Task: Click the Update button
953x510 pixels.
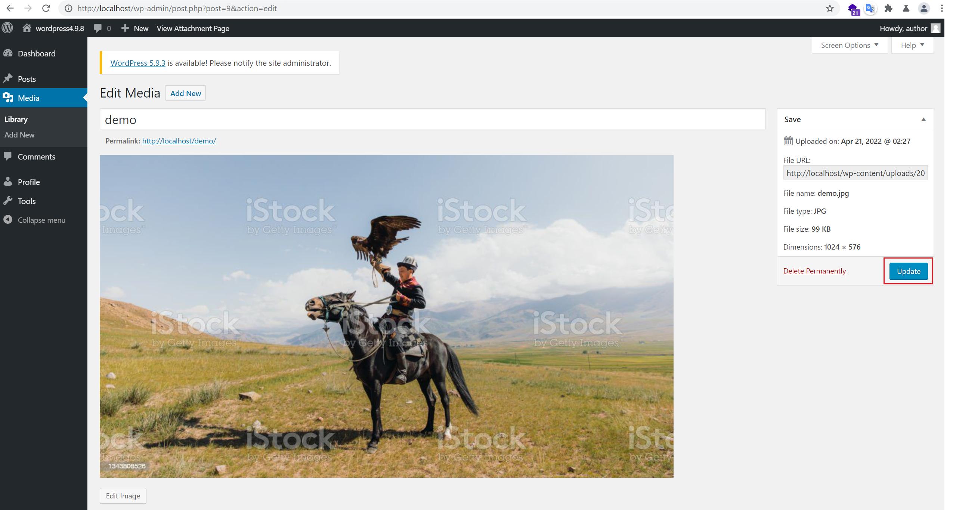Action: coord(908,271)
